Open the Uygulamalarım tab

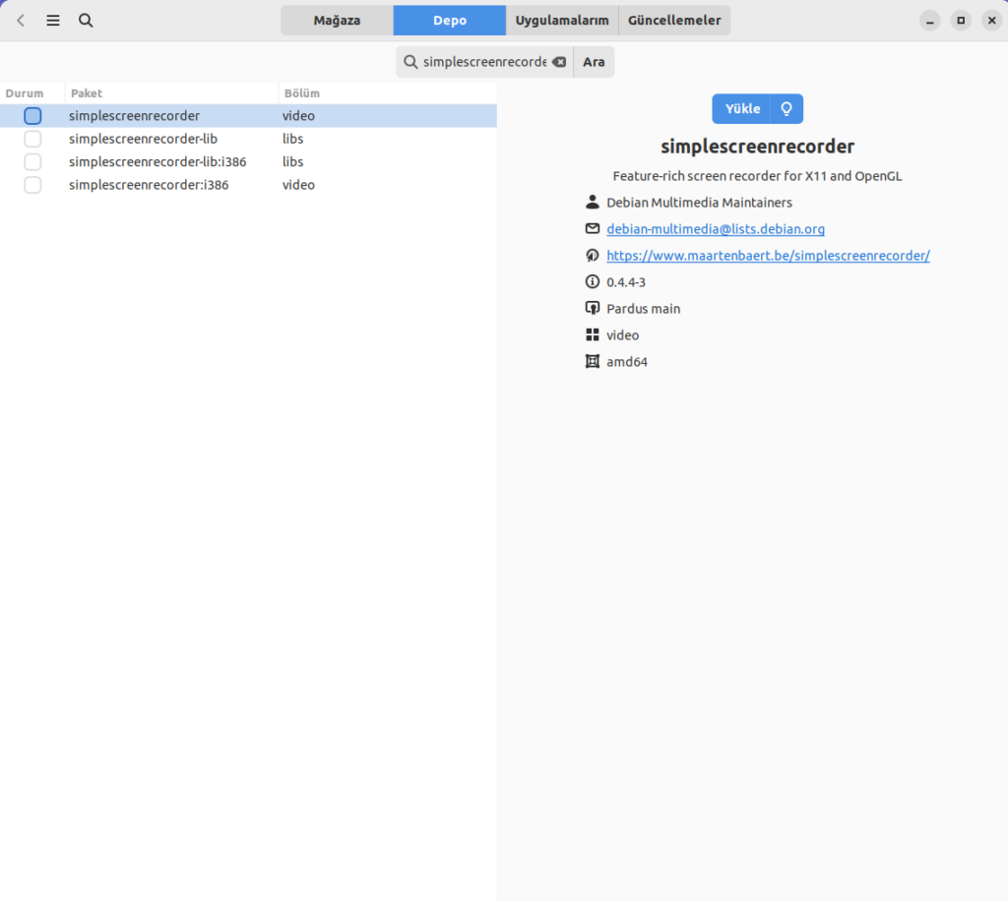(562, 21)
